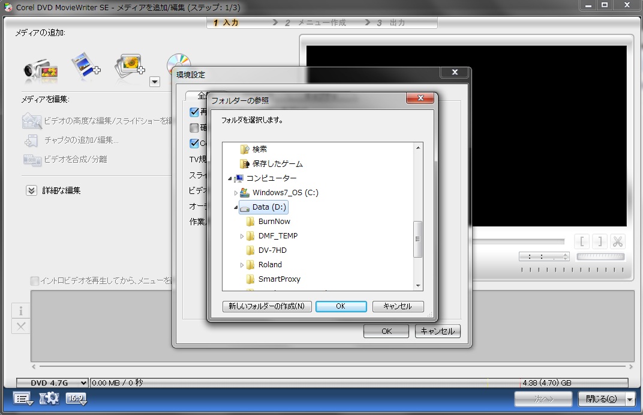
Task: Click the advanced video edit/slideshow icon
Action: tap(32, 121)
